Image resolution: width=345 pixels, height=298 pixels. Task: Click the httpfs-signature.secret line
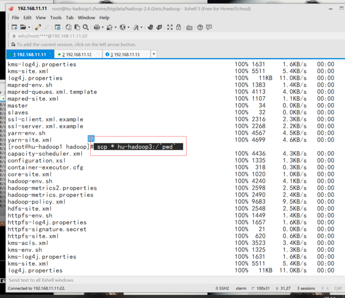tap(47, 230)
